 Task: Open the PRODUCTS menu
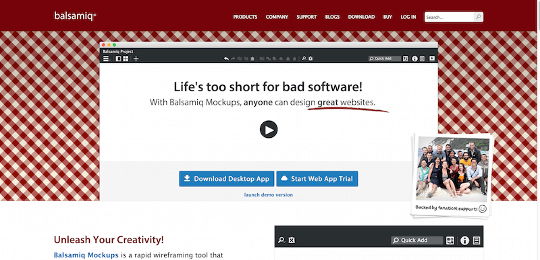245,17
